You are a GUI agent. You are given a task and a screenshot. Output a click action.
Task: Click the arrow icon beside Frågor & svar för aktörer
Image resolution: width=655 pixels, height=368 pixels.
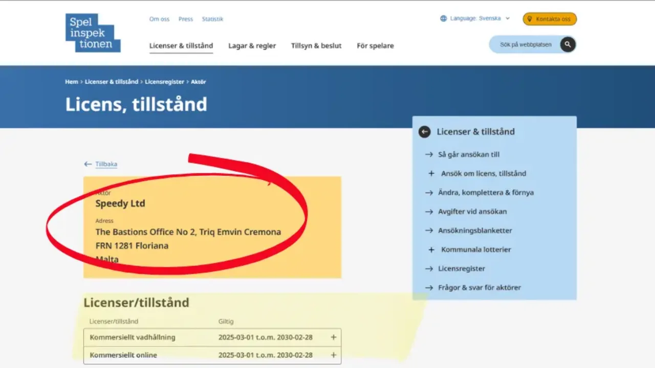click(x=429, y=288)
